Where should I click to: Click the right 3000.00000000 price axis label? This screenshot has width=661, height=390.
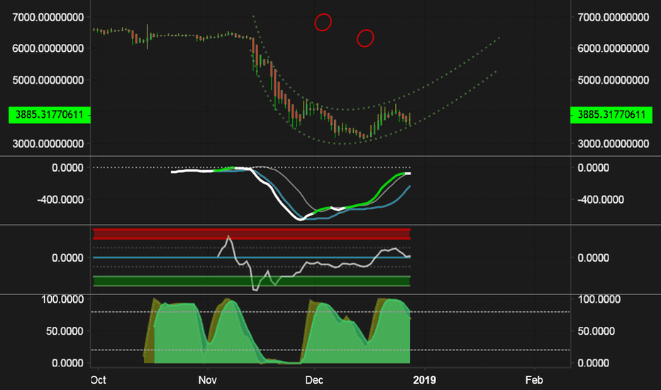[x=613, y=144]
